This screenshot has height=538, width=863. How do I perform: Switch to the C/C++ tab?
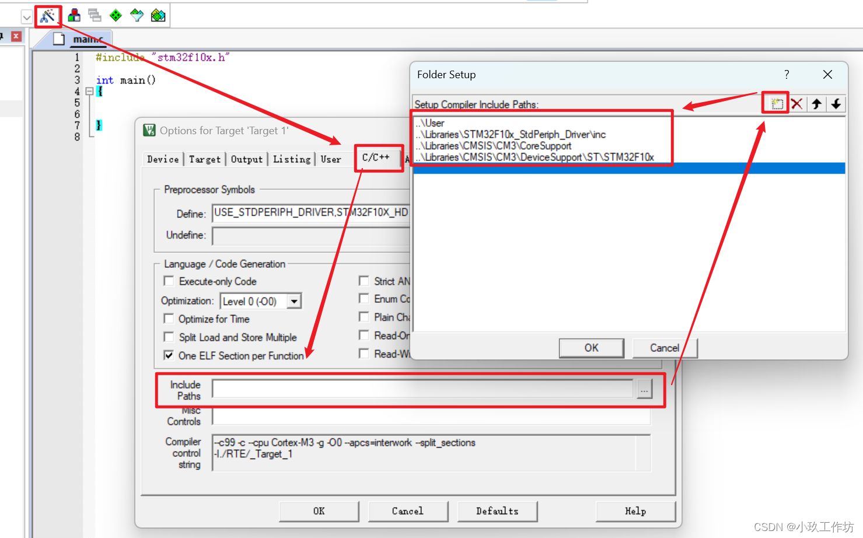point(376,158)
